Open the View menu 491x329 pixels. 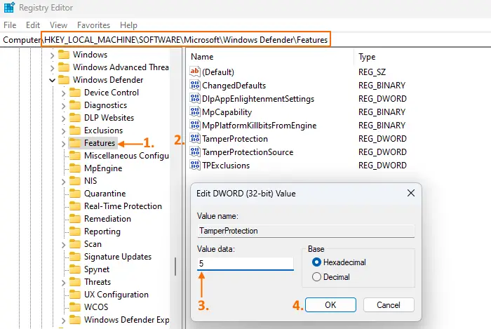(58, 25)
